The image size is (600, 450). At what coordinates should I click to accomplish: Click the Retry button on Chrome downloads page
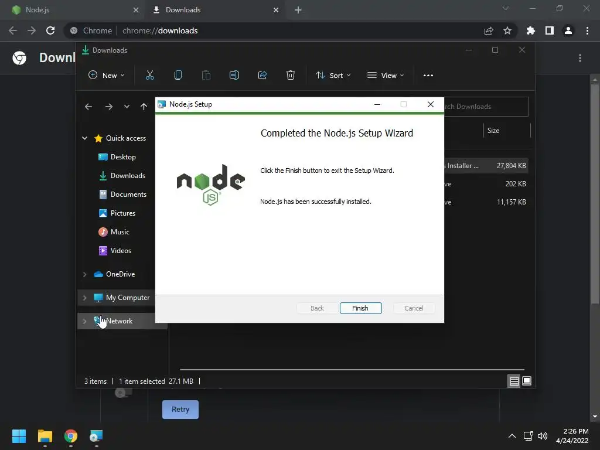[x=180, y=410]
